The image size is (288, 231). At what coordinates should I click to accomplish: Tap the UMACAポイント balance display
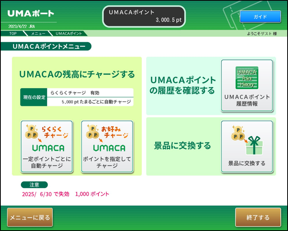coord(144,16)
